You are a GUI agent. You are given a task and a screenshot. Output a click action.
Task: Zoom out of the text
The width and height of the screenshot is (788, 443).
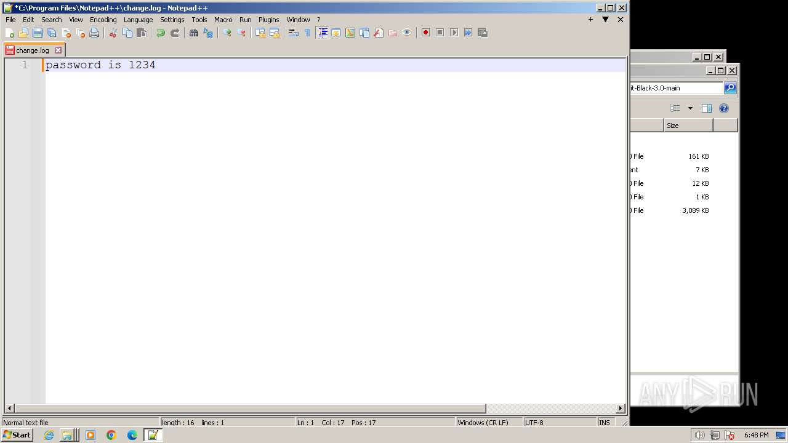[x=241, y=33]
